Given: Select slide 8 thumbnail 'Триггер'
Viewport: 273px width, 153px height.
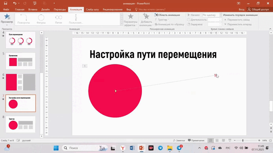Looking at the screenshot, I should [21, 124].
